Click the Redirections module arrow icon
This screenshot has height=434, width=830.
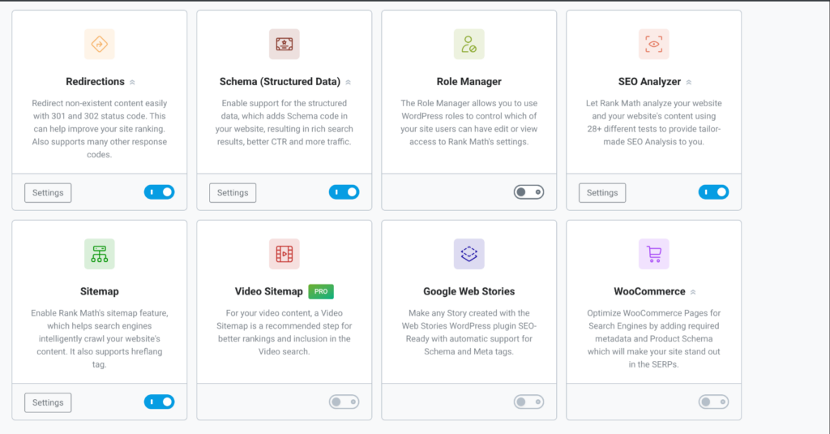tap(100, 44)
